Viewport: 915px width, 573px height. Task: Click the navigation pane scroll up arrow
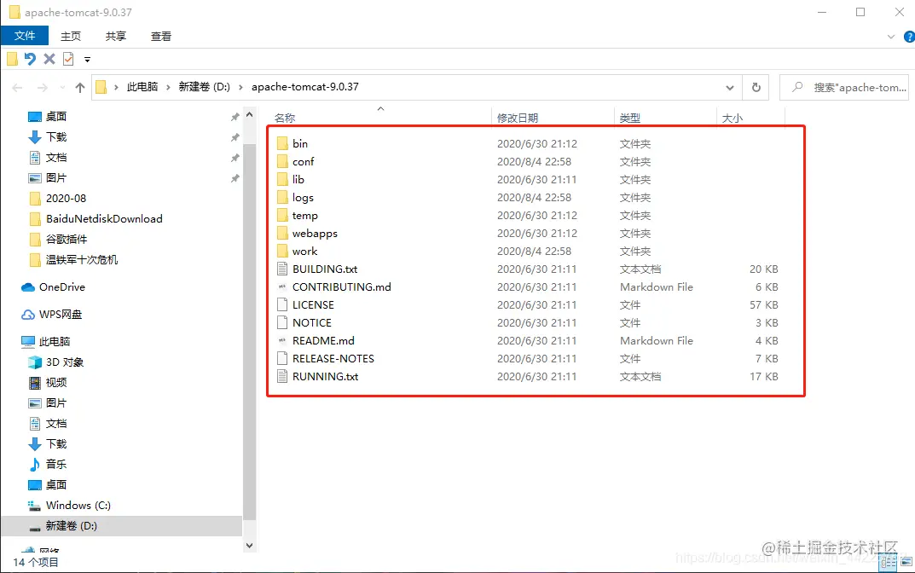coord(249,114)
